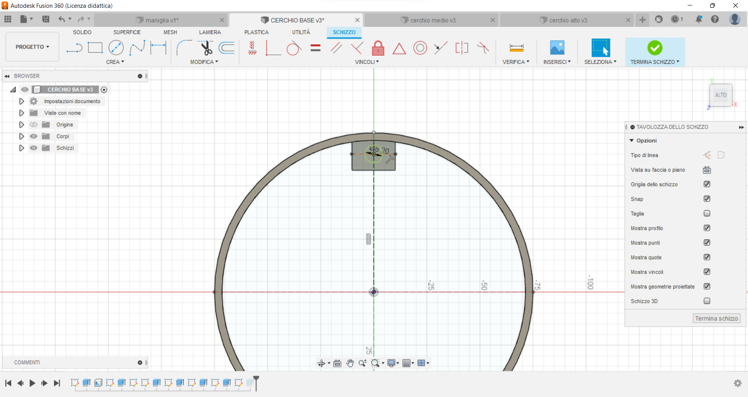
Task: Switch to the SOLIDO tab
Action: pyautogui.click(x=82, y=32)
